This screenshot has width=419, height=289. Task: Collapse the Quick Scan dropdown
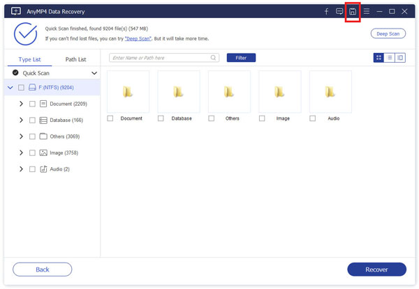coord(94,72)
